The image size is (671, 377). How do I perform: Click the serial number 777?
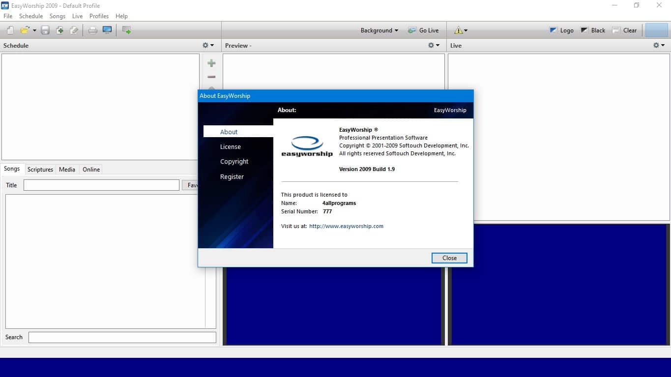pos(327,211)
